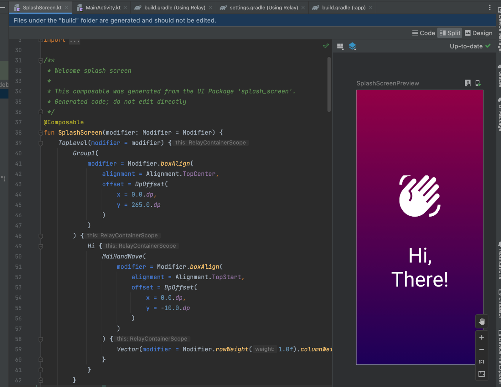Close the SplashScreen.kt tab
The image size is (501, 387).
[67, 8]
